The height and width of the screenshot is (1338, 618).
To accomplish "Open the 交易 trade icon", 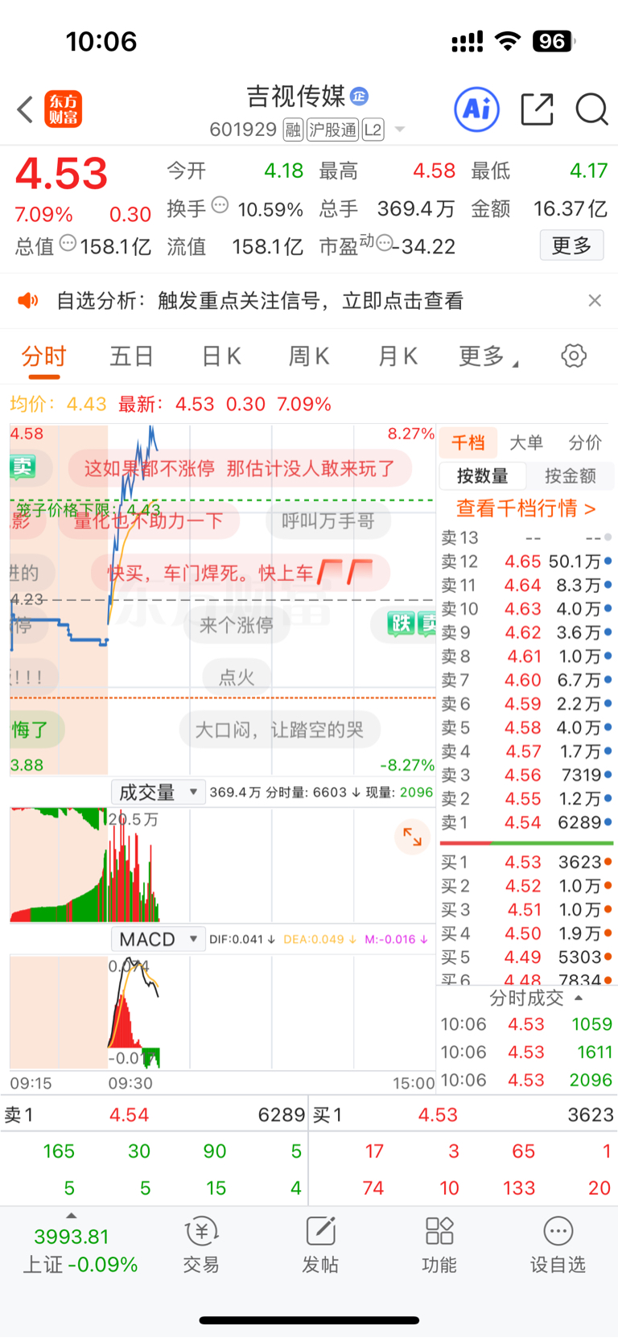I will pos(201,1244).
